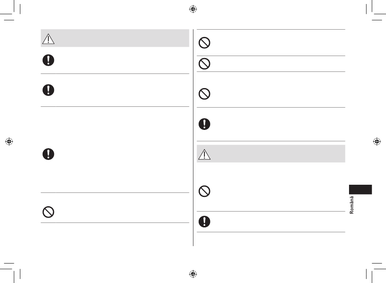Select the topmost prohibition icon in the right column

click(x=204, y=43)
